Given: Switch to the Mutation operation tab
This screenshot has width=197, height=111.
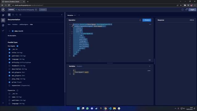Looking at the screenshot, I should point(70,15).
